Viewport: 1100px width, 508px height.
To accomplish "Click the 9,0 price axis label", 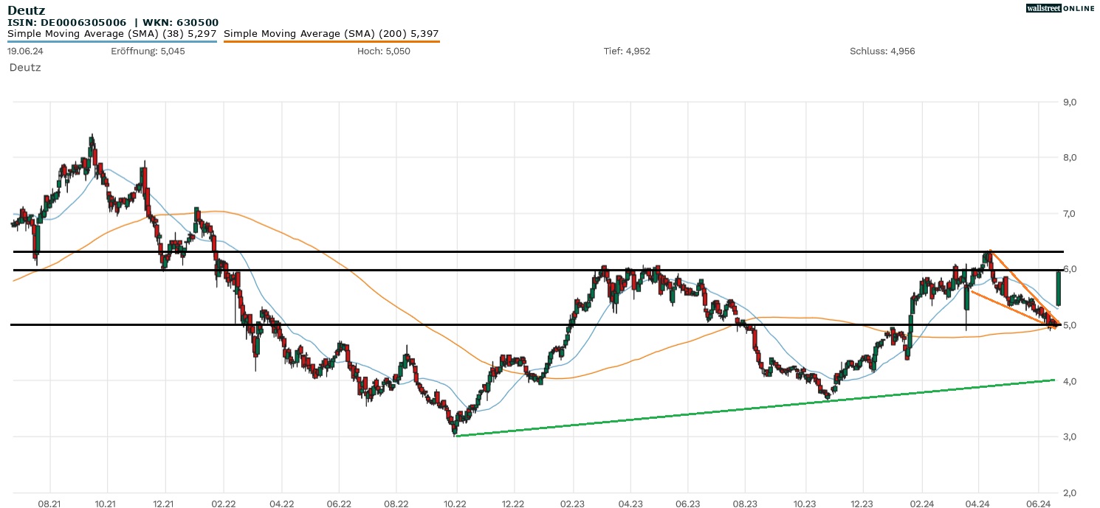I will click(x=1084, y=102).
